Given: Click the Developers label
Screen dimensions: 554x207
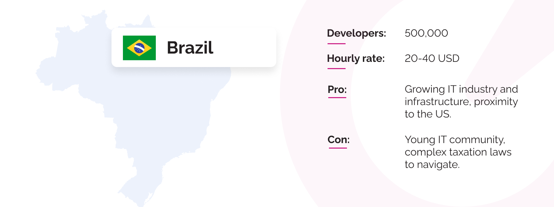Looking at the screenshot, I should pos(356,33).
